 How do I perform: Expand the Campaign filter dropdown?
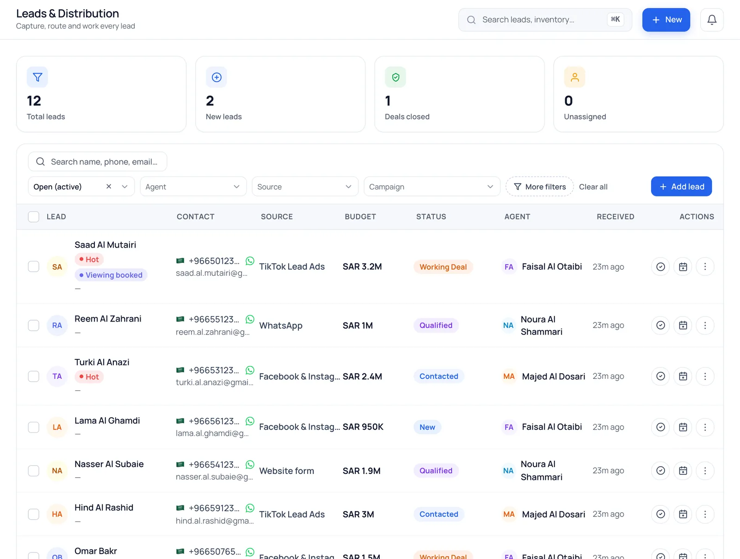pyautogui.click(x=432, y=187)
